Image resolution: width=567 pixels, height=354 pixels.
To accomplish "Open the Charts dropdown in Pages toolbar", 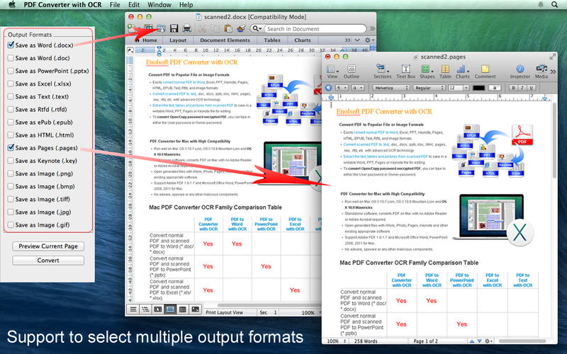I will click(x=462, y=72).
